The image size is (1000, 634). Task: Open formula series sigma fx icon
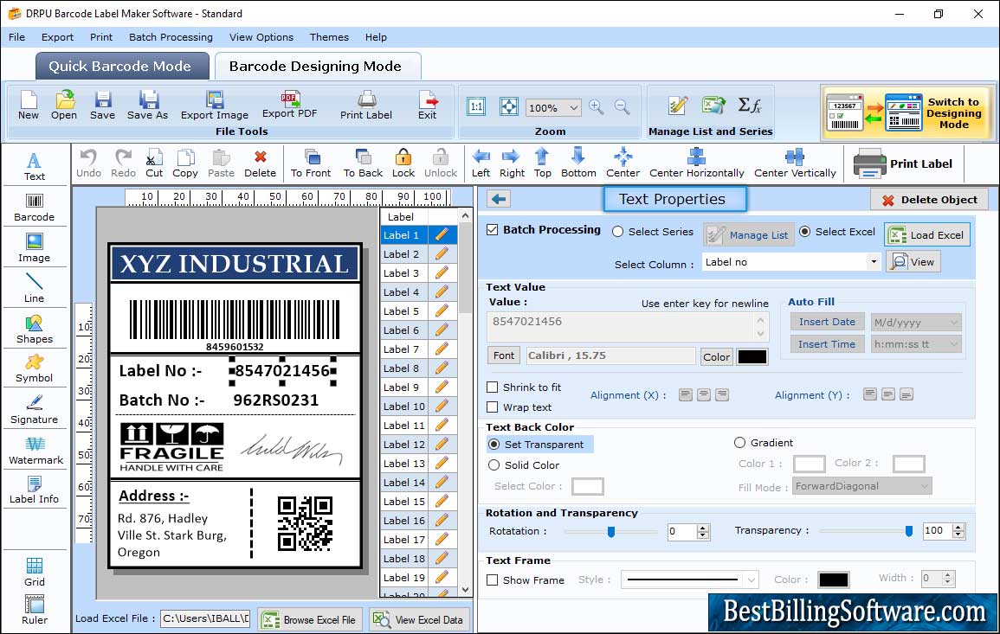[x=750, y=106]
